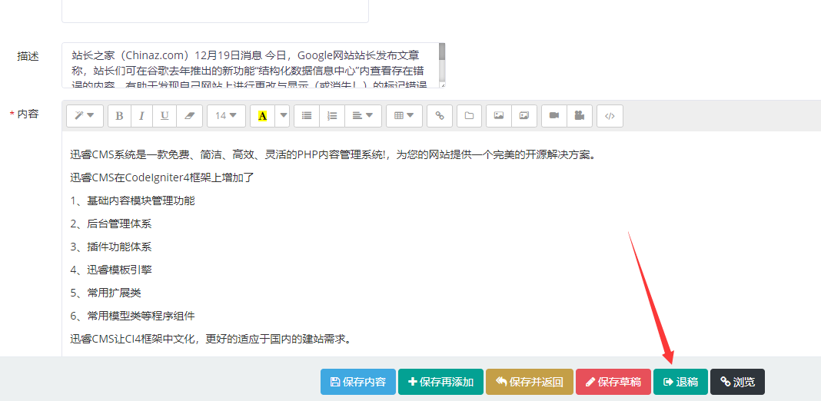Click the eraser clear-formatting icon
Image resolution: width=821 pixels, height=401 pixels.
190,116
